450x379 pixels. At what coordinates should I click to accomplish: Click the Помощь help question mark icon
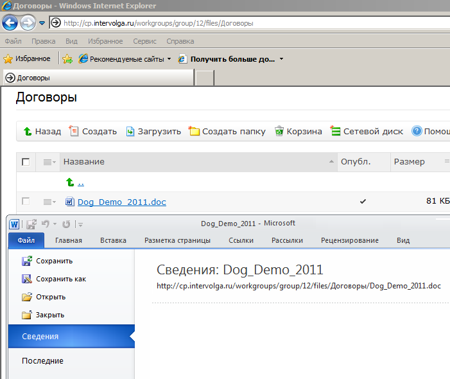pos(417,131)
